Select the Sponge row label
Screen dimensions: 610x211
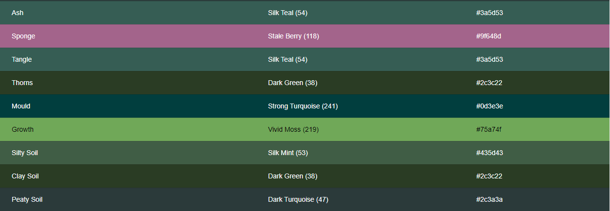coord(23,36)
